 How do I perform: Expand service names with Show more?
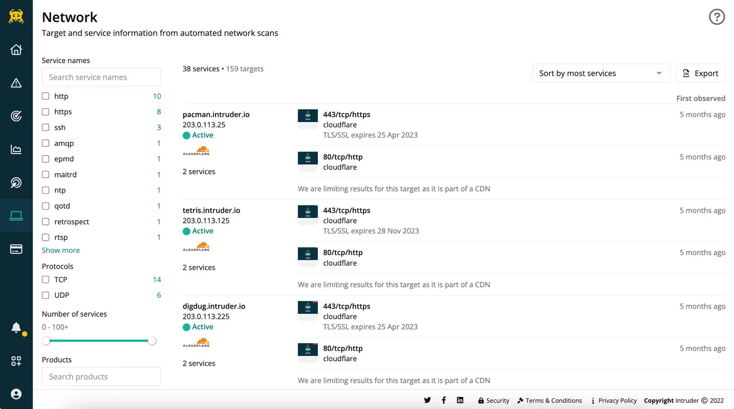(x=61, y=250)
